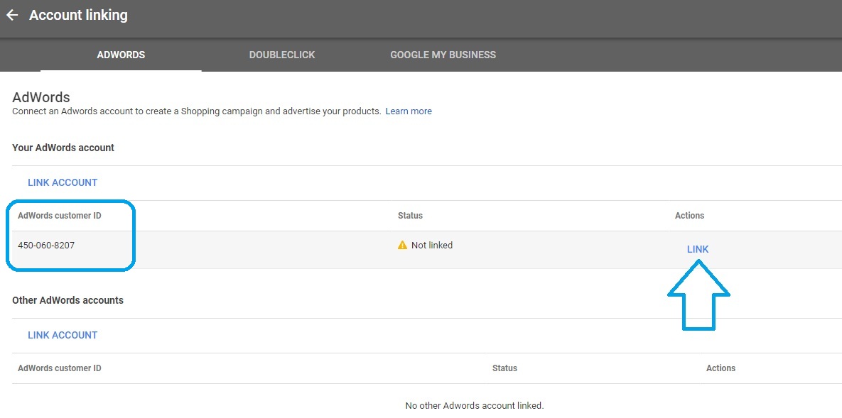Viewport: 842px width, 418px height.
Task: Click Status column header in first table
Action: (410, 216)
